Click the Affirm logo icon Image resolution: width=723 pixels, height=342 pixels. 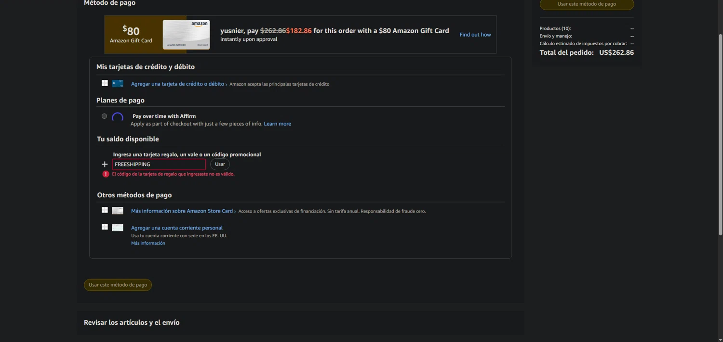coord(118,116)
